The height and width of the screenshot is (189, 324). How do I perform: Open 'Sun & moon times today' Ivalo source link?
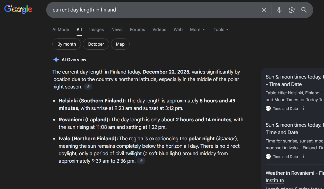(295, 128)
